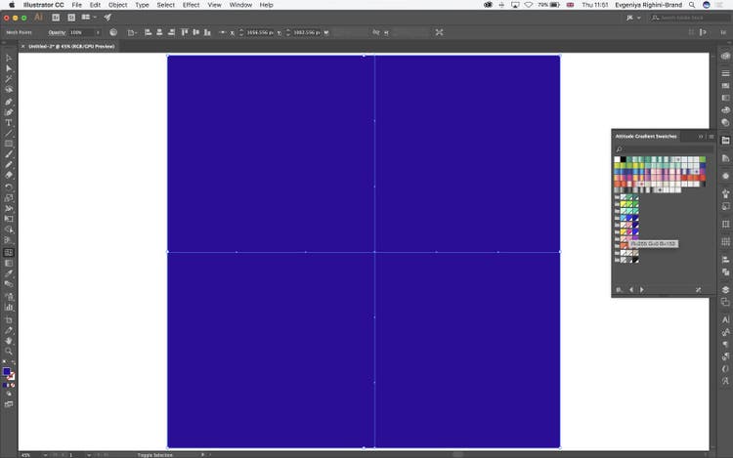Click horizontal align center icon
Image resolution: width=733 pixels, height=458 pixels.
159,32
